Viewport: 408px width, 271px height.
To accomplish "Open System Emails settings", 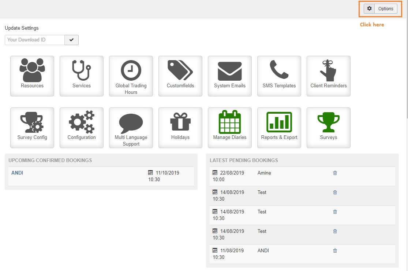I will coord(229,76).
